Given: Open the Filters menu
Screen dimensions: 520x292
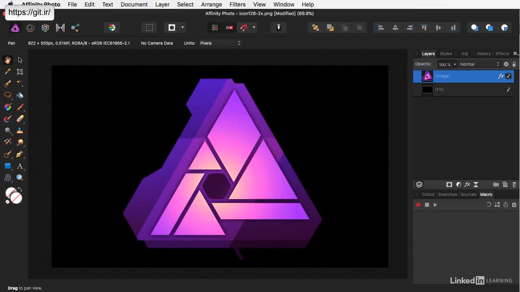Looking at the screenshot, I should pos(237,4).
